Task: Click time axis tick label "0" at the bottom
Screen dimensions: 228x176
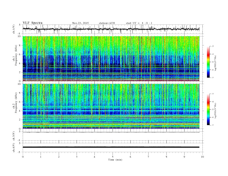Action: pyautogui.click(x=23, y=157)
